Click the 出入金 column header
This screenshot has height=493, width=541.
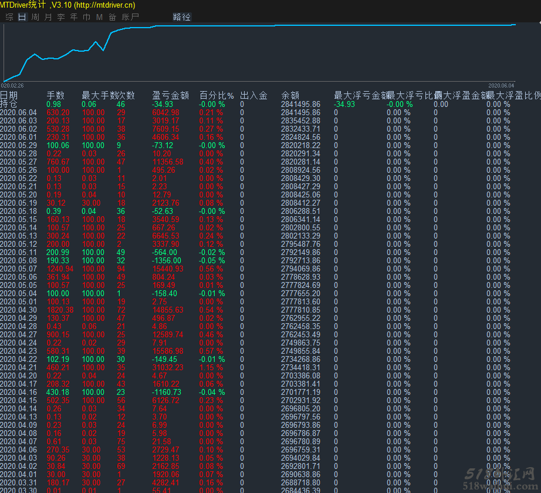[253, 96]
